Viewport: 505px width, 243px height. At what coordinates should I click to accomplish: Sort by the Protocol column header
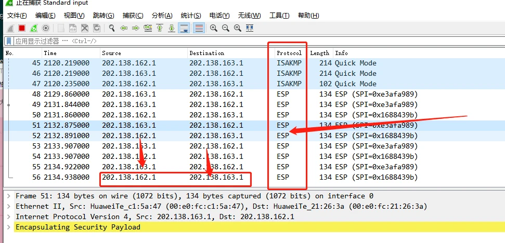[289, 53]
